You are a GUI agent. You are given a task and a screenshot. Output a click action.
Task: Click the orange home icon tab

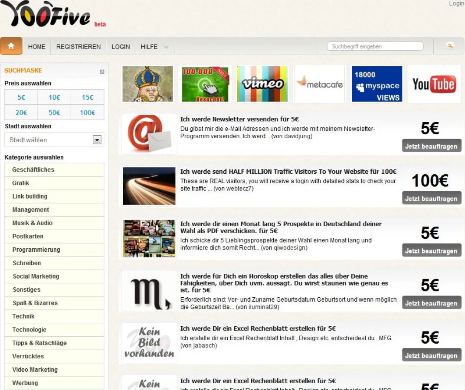(x=11, y=45)
